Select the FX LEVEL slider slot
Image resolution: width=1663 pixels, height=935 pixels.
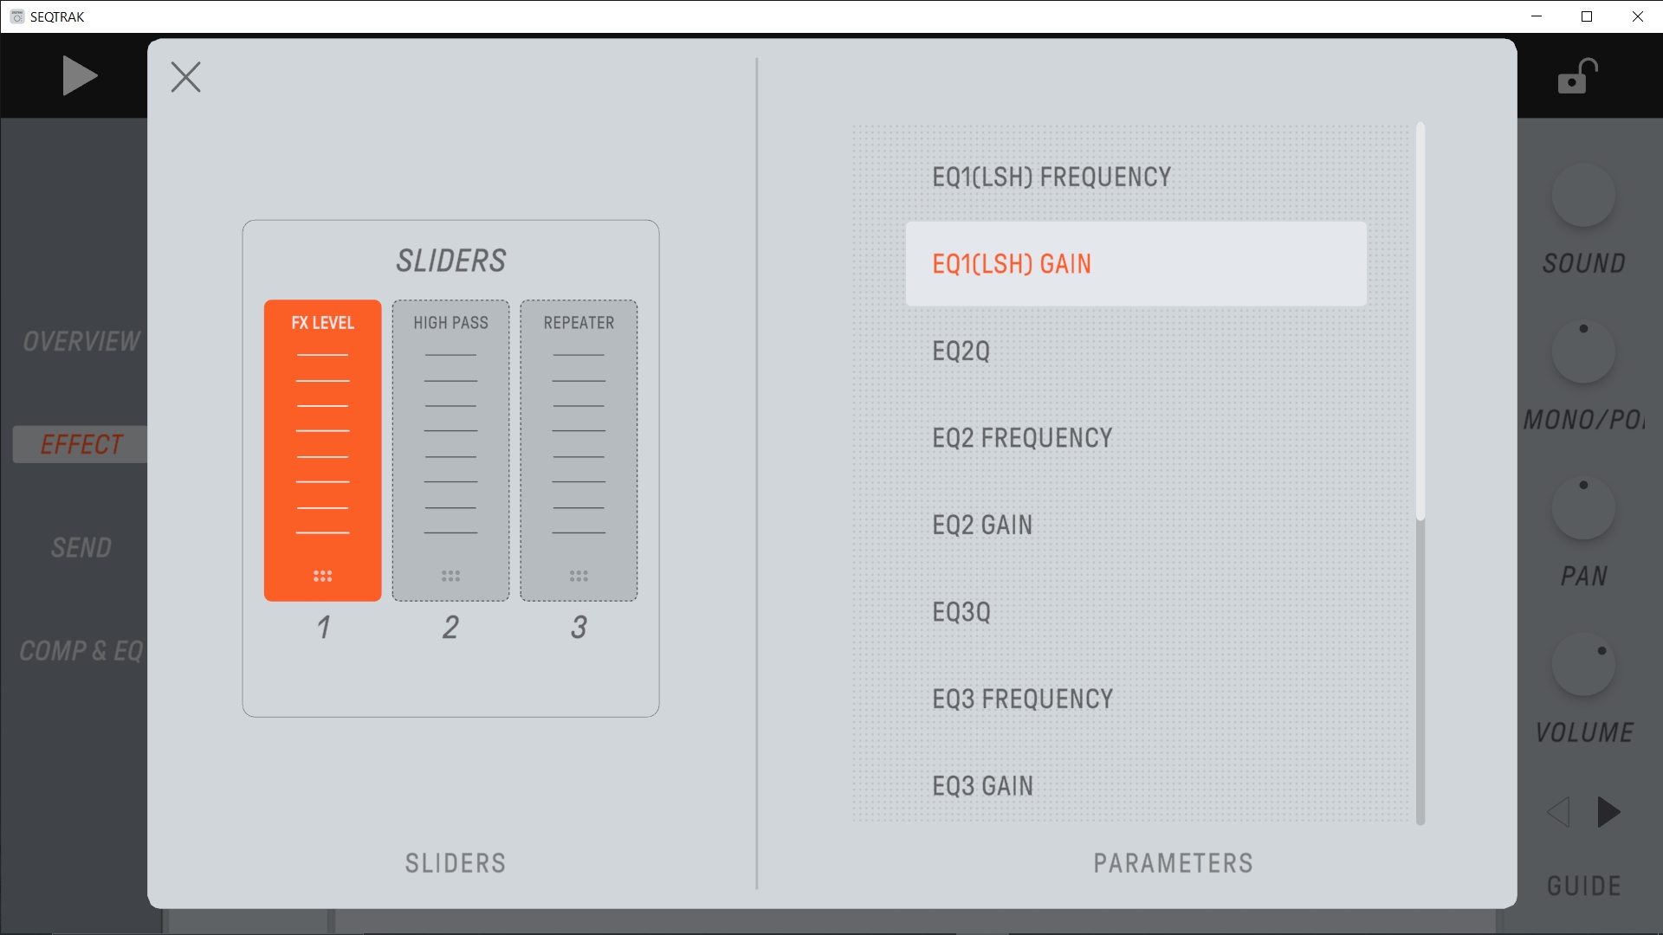pos(322,450)
